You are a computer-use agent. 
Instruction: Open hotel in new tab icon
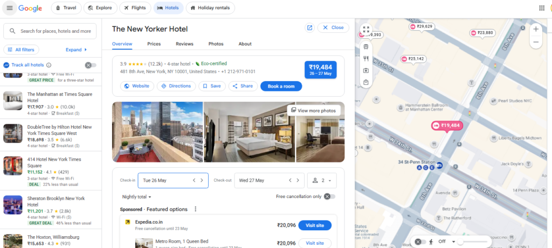tap(309, 28)
